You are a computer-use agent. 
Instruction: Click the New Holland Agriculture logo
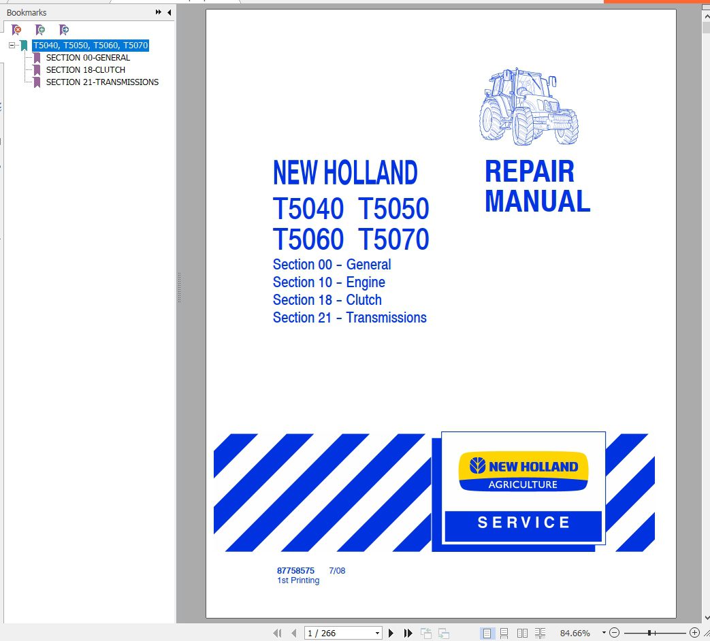click(x=523, y=472)
